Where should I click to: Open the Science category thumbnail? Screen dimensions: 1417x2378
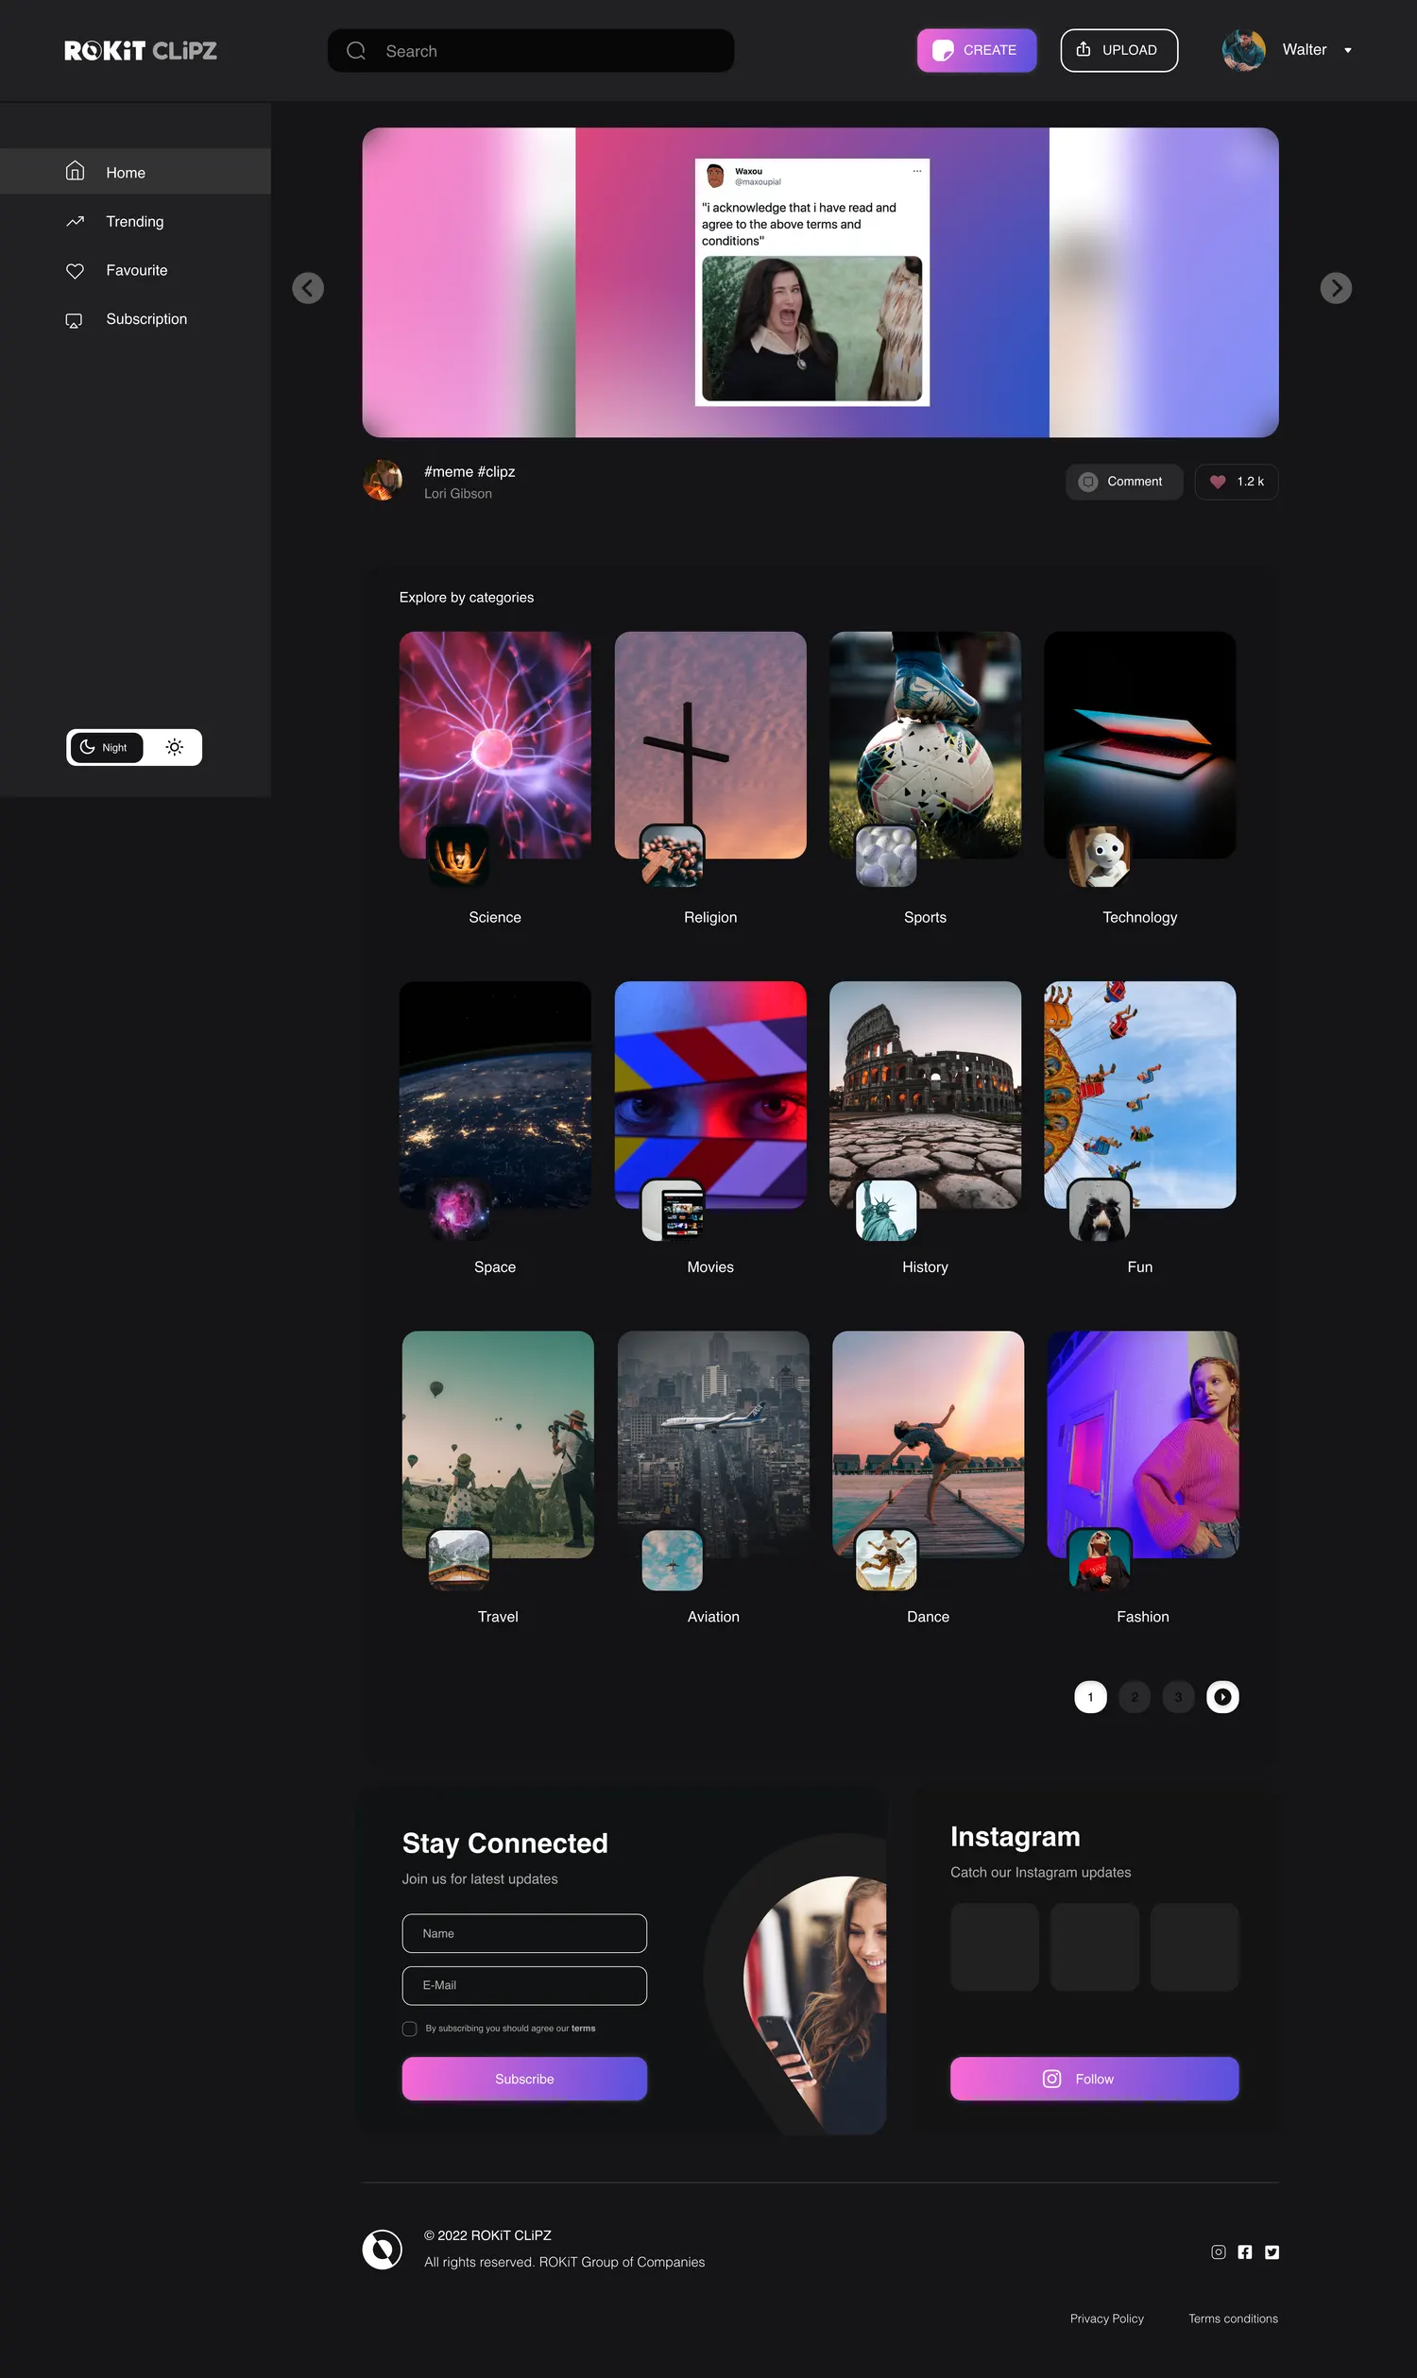(x=495, y=745)
